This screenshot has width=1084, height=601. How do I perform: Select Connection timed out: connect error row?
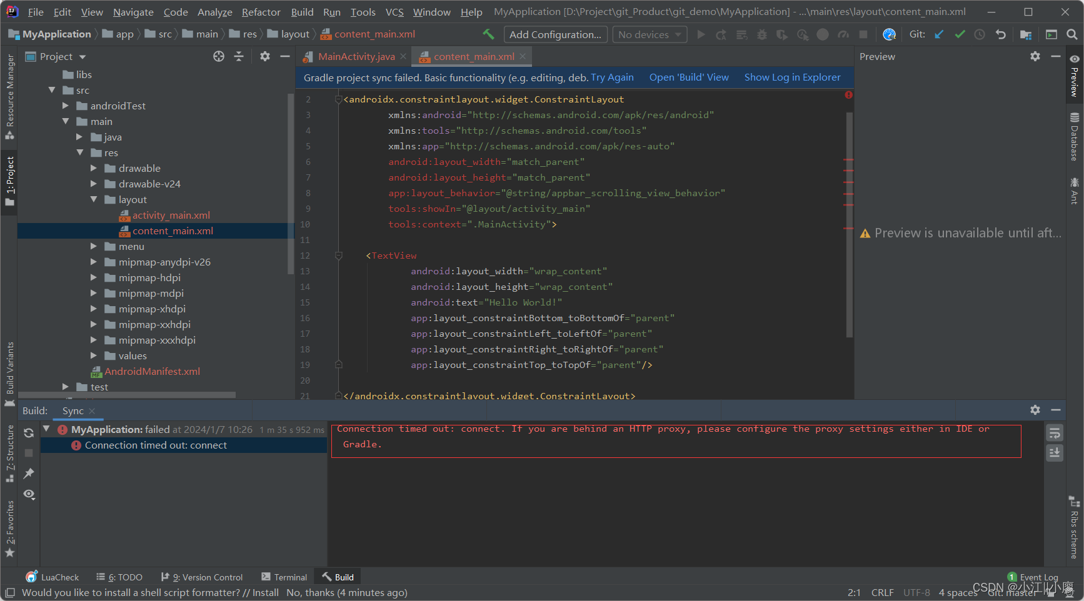(x=184, y=445)
